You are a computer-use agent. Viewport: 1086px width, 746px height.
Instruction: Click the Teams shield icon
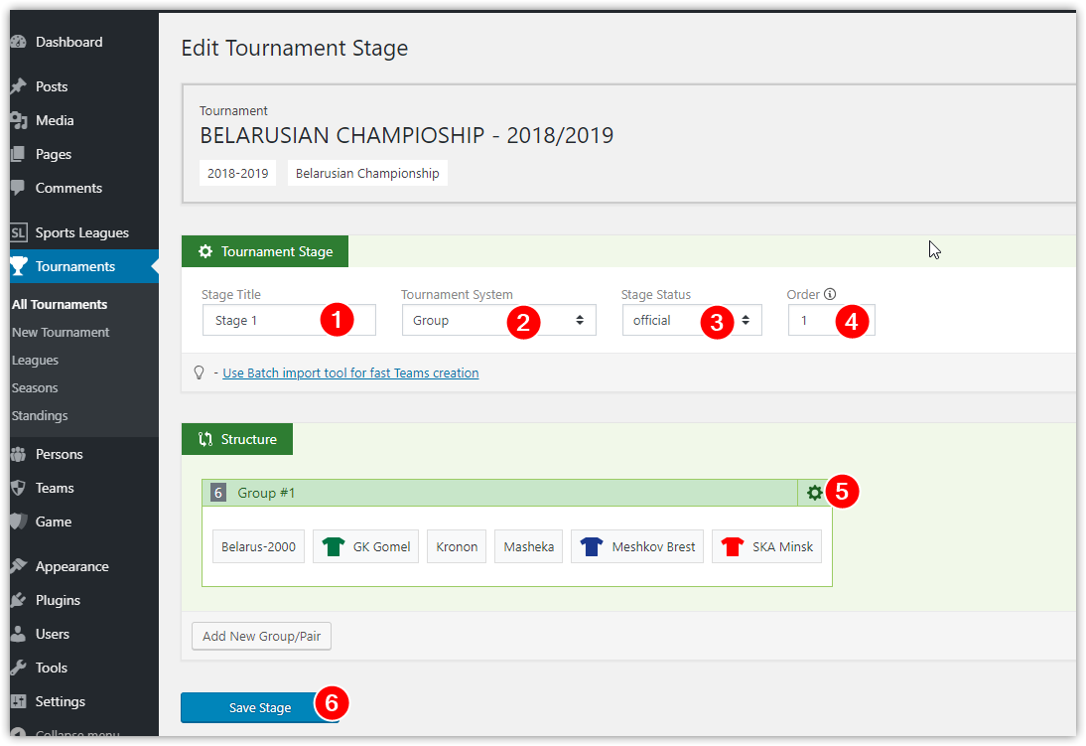click(19, 488)
